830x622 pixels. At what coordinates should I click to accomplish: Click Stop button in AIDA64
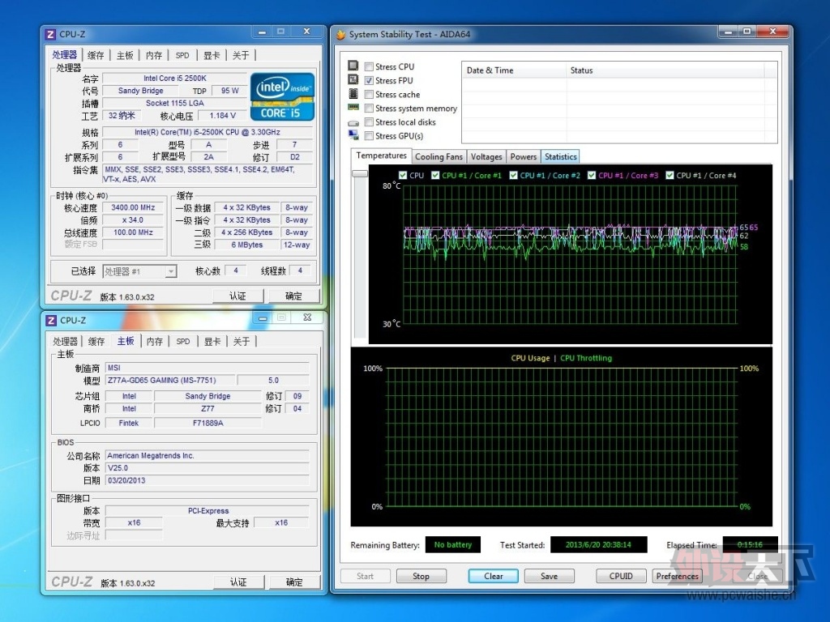(x=421, y=576)
